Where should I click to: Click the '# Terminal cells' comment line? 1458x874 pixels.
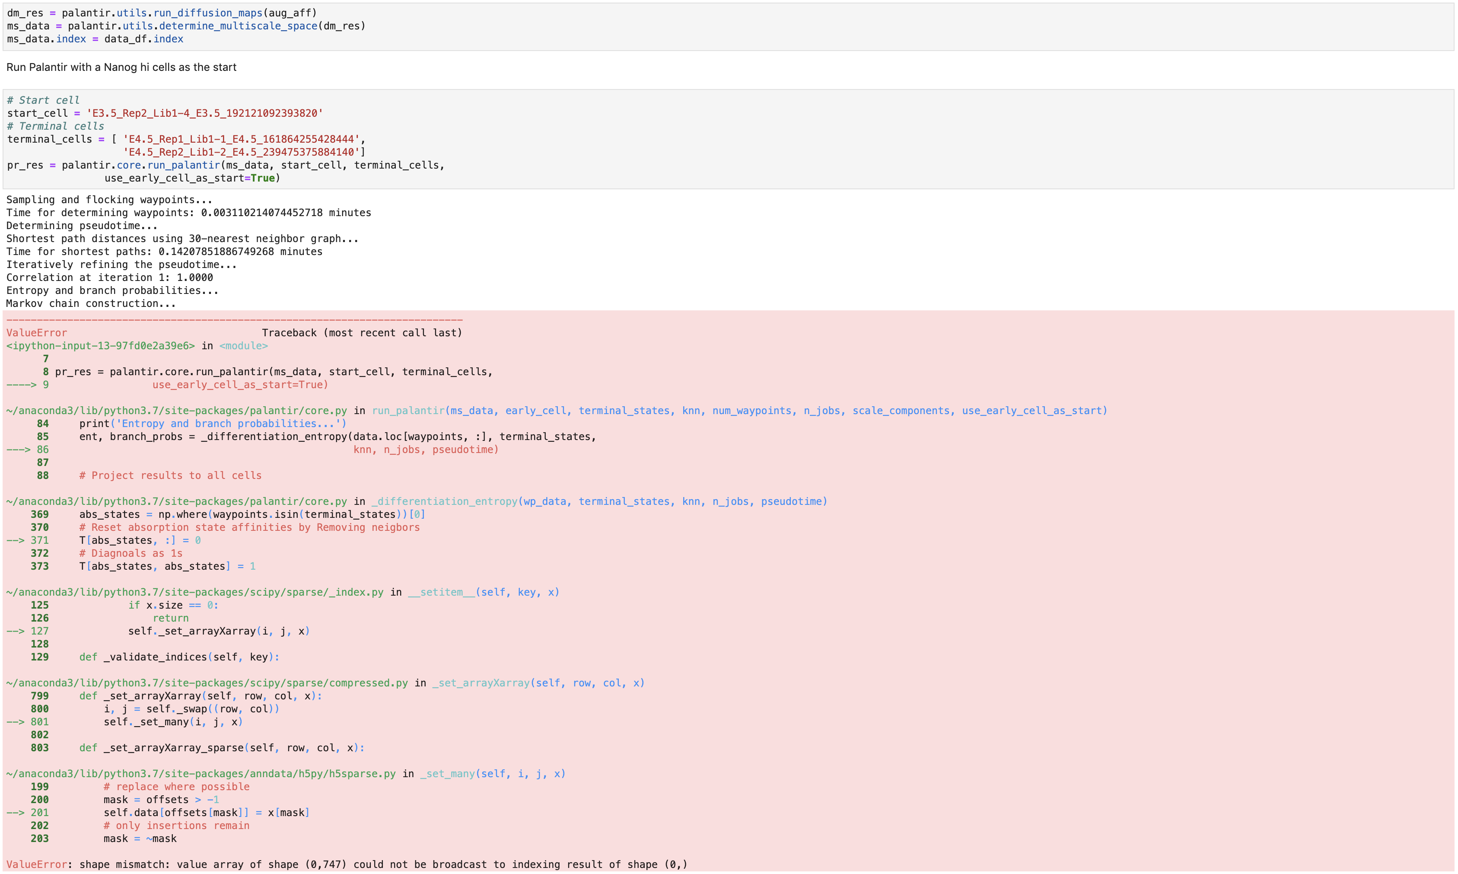tap(55, 126)
